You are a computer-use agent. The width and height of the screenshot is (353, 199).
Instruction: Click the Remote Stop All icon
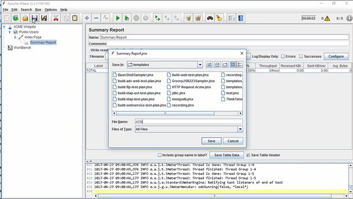(x=167, y=18)
